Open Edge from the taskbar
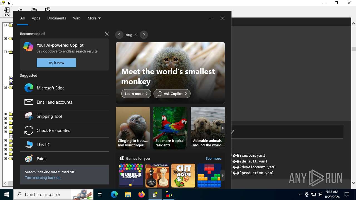Screen dimensions: 356x200 point(114,194)
